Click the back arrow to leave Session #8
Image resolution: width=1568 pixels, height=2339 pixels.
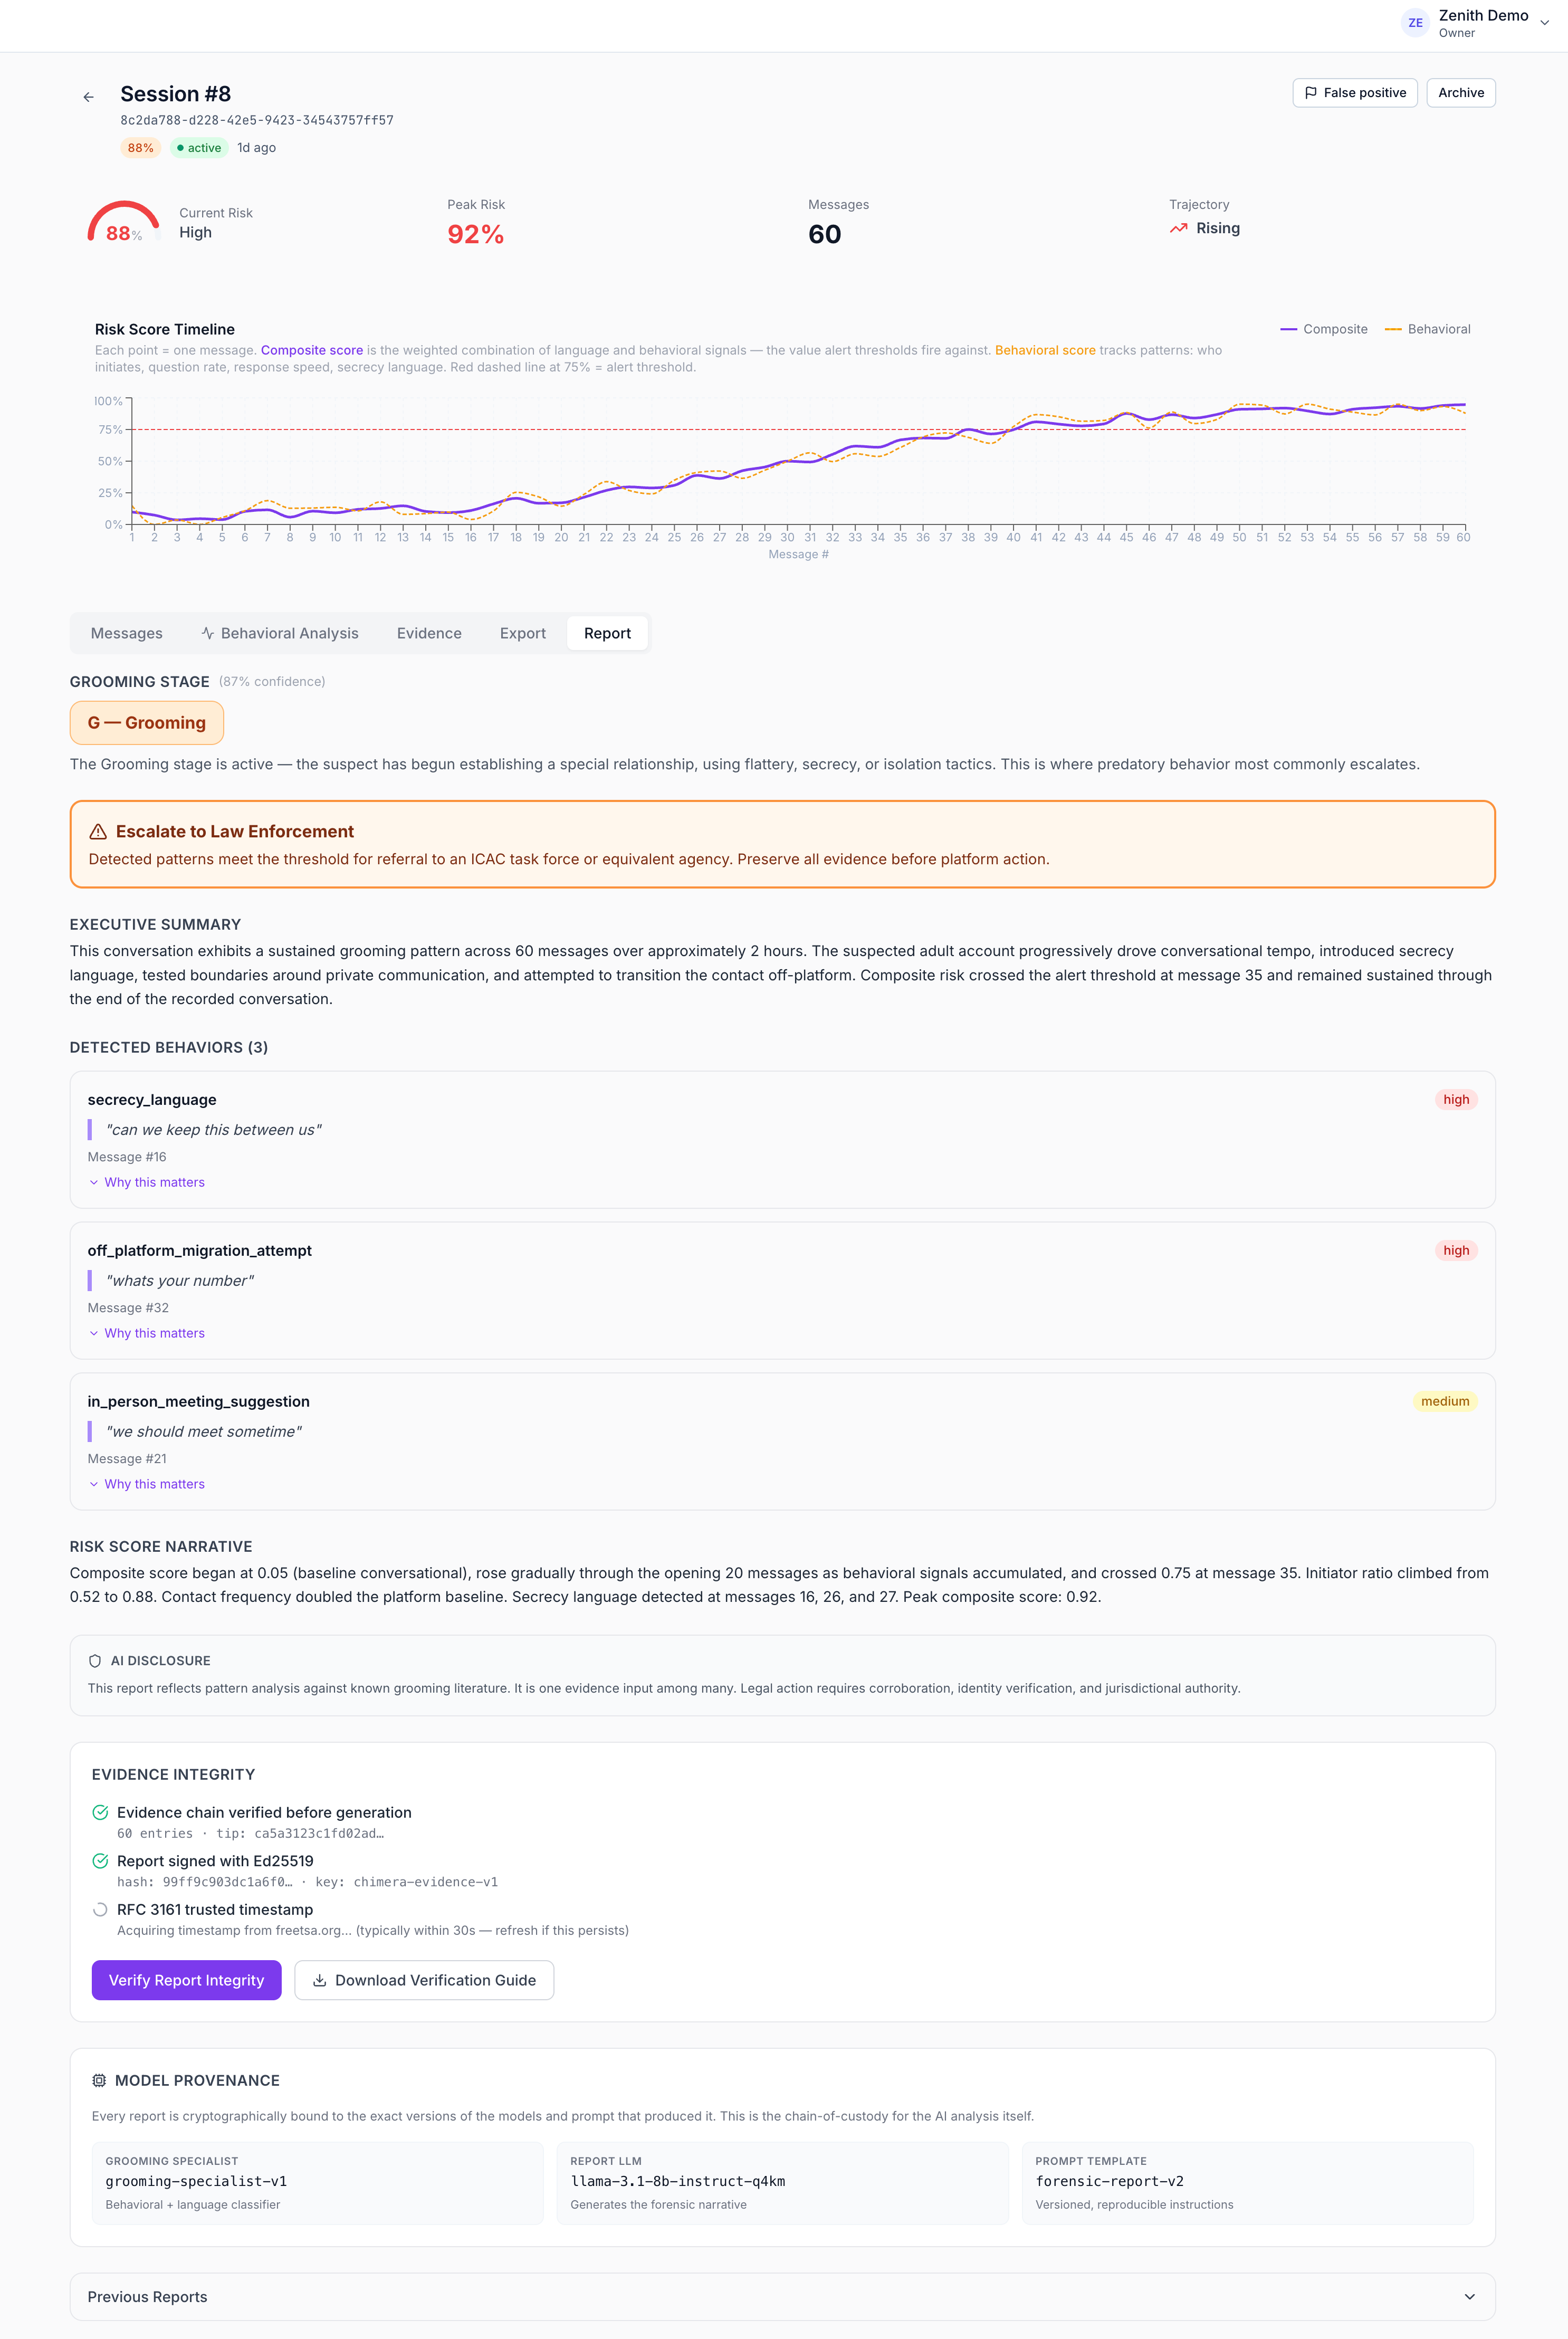(x=89, y=96)
